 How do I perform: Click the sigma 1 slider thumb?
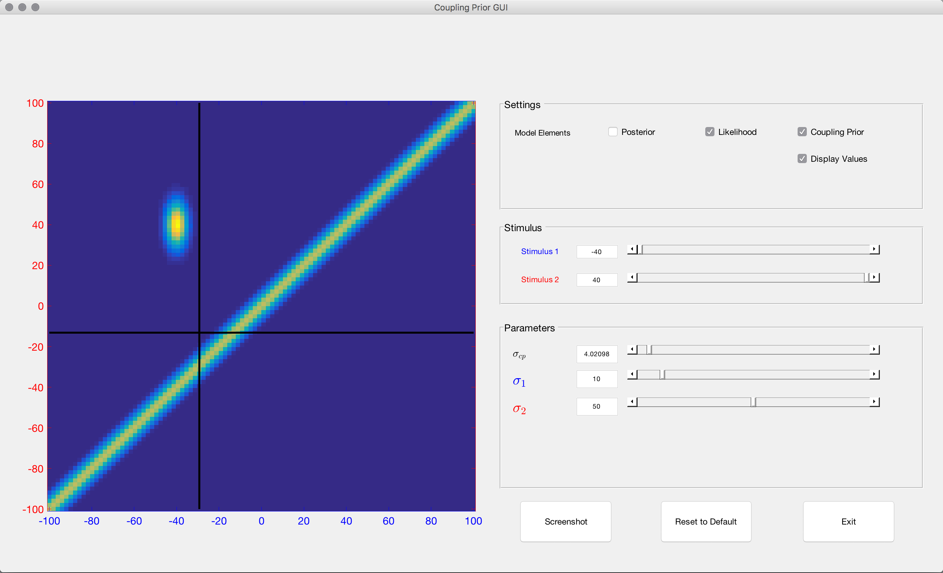click(662, 374)
